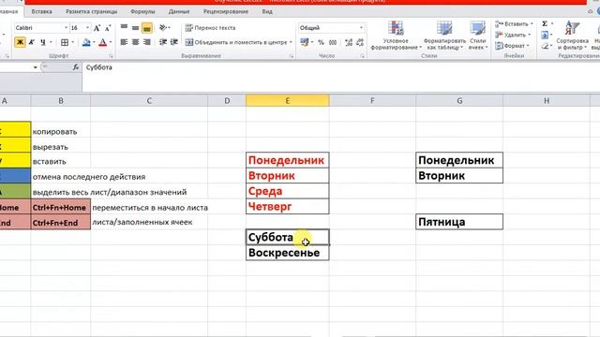
Task: Align text right
Action: tap(147, 42)
